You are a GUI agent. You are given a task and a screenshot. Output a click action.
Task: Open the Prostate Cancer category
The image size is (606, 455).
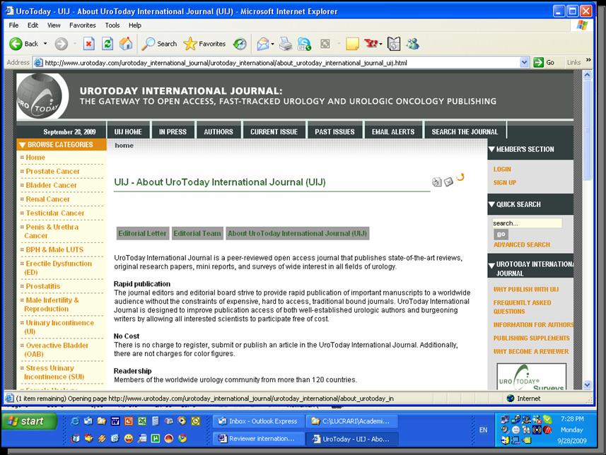tap(52, 171)
